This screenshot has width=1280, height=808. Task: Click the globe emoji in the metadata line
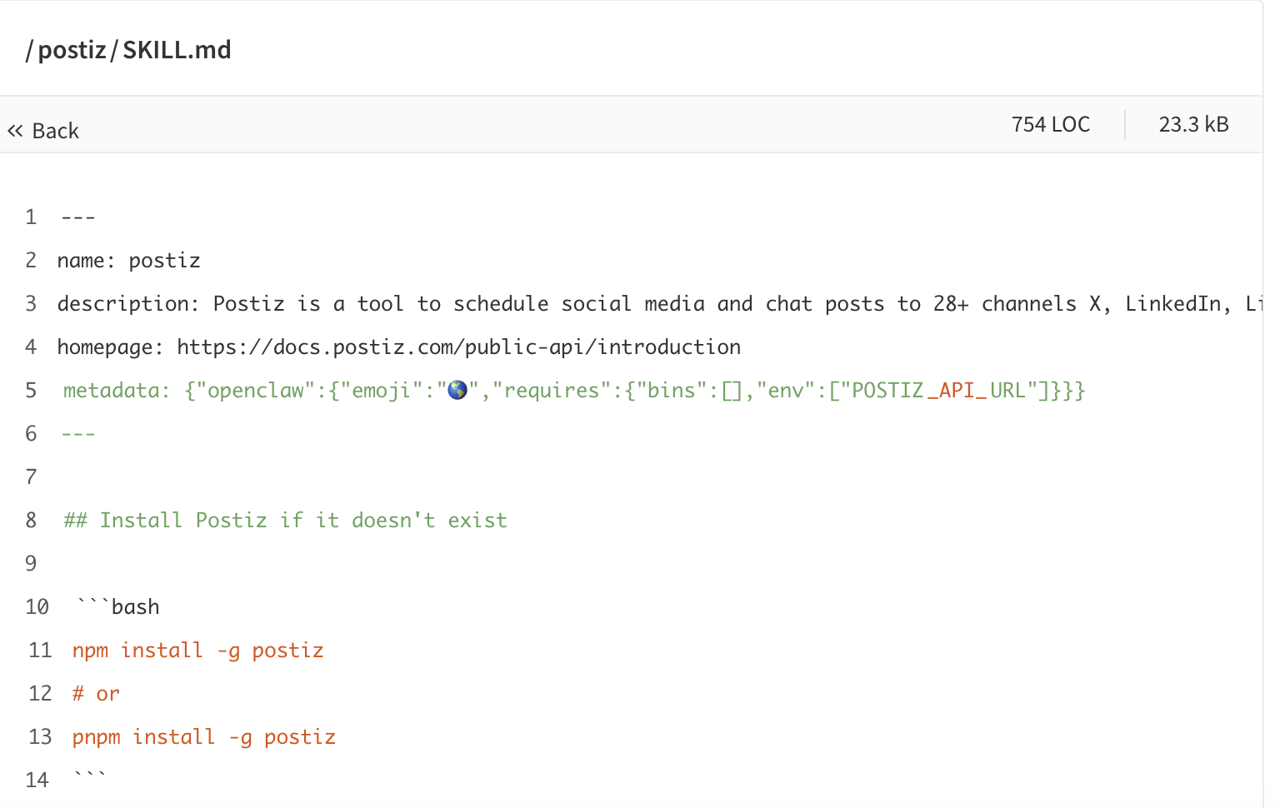click(457, 389)
